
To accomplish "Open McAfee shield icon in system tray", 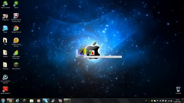I will click(163, 101).
